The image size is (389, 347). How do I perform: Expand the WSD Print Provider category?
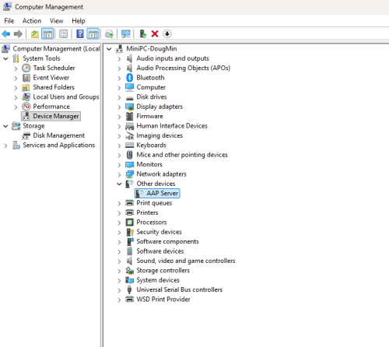[x=119, y=300]
